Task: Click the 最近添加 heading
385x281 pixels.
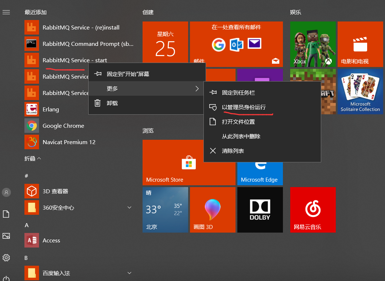Action: click(x=36, y=12)
